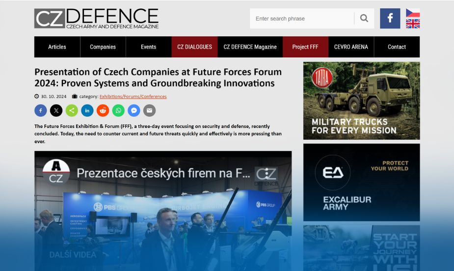Open the Exhibitions/Forums/Conferences category link
The image size is (454, 271).
coord(133,96)
